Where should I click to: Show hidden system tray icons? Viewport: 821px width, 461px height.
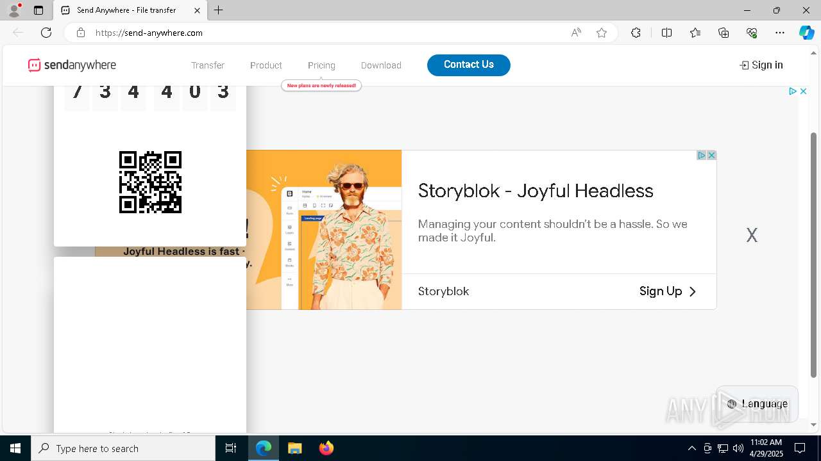coord(691,448)
